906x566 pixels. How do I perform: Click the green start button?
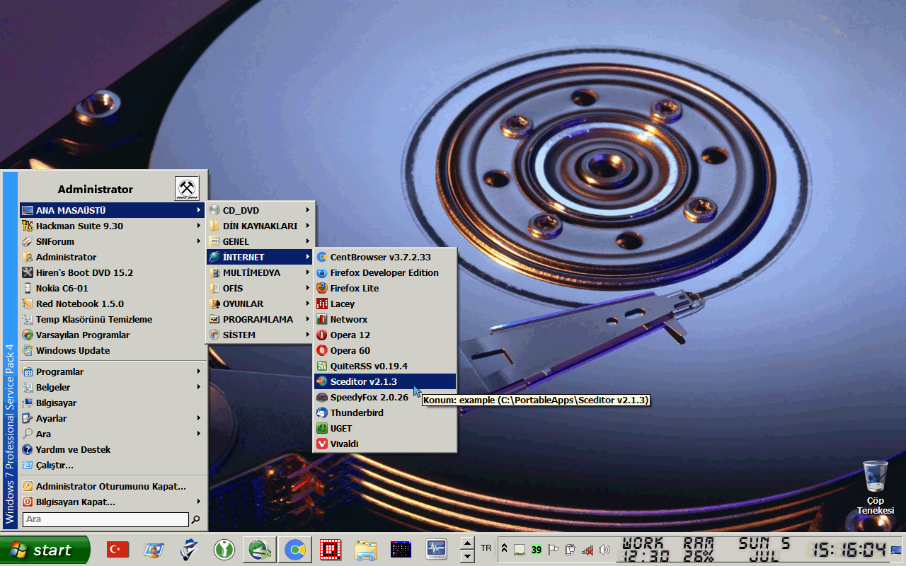(45, 550)
